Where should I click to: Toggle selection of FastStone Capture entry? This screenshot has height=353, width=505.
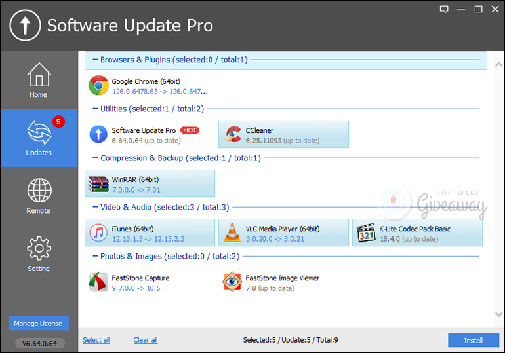(150, 282)
